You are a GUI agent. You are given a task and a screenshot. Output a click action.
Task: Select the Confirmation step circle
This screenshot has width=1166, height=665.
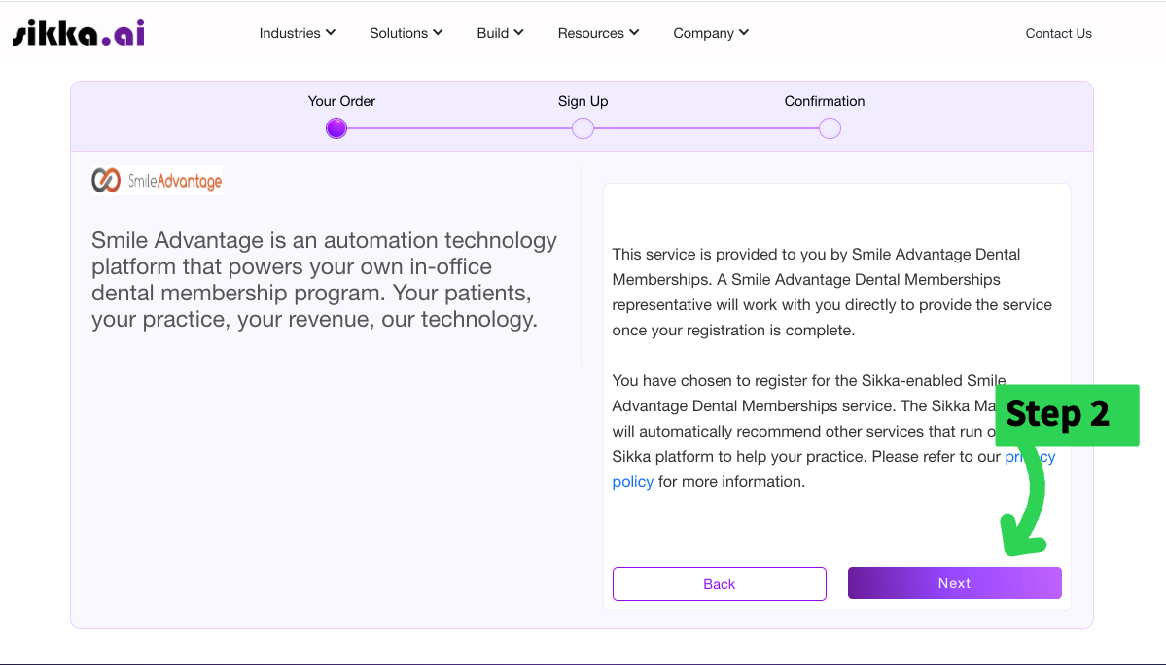(x=830, y=128)
